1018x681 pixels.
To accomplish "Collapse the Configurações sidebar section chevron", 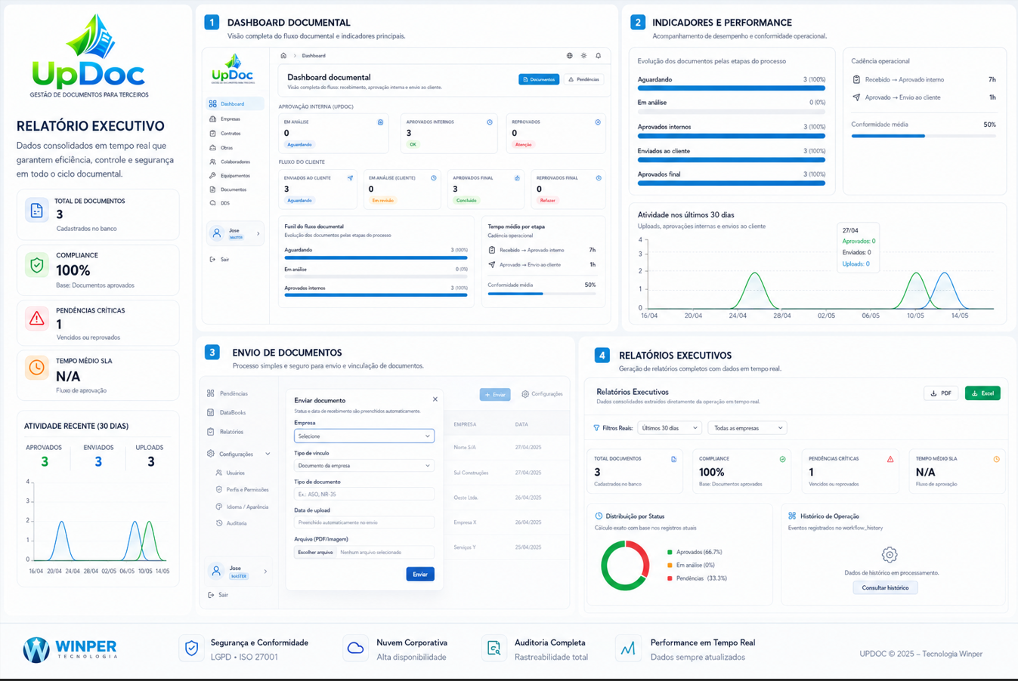I will [268, 455].
